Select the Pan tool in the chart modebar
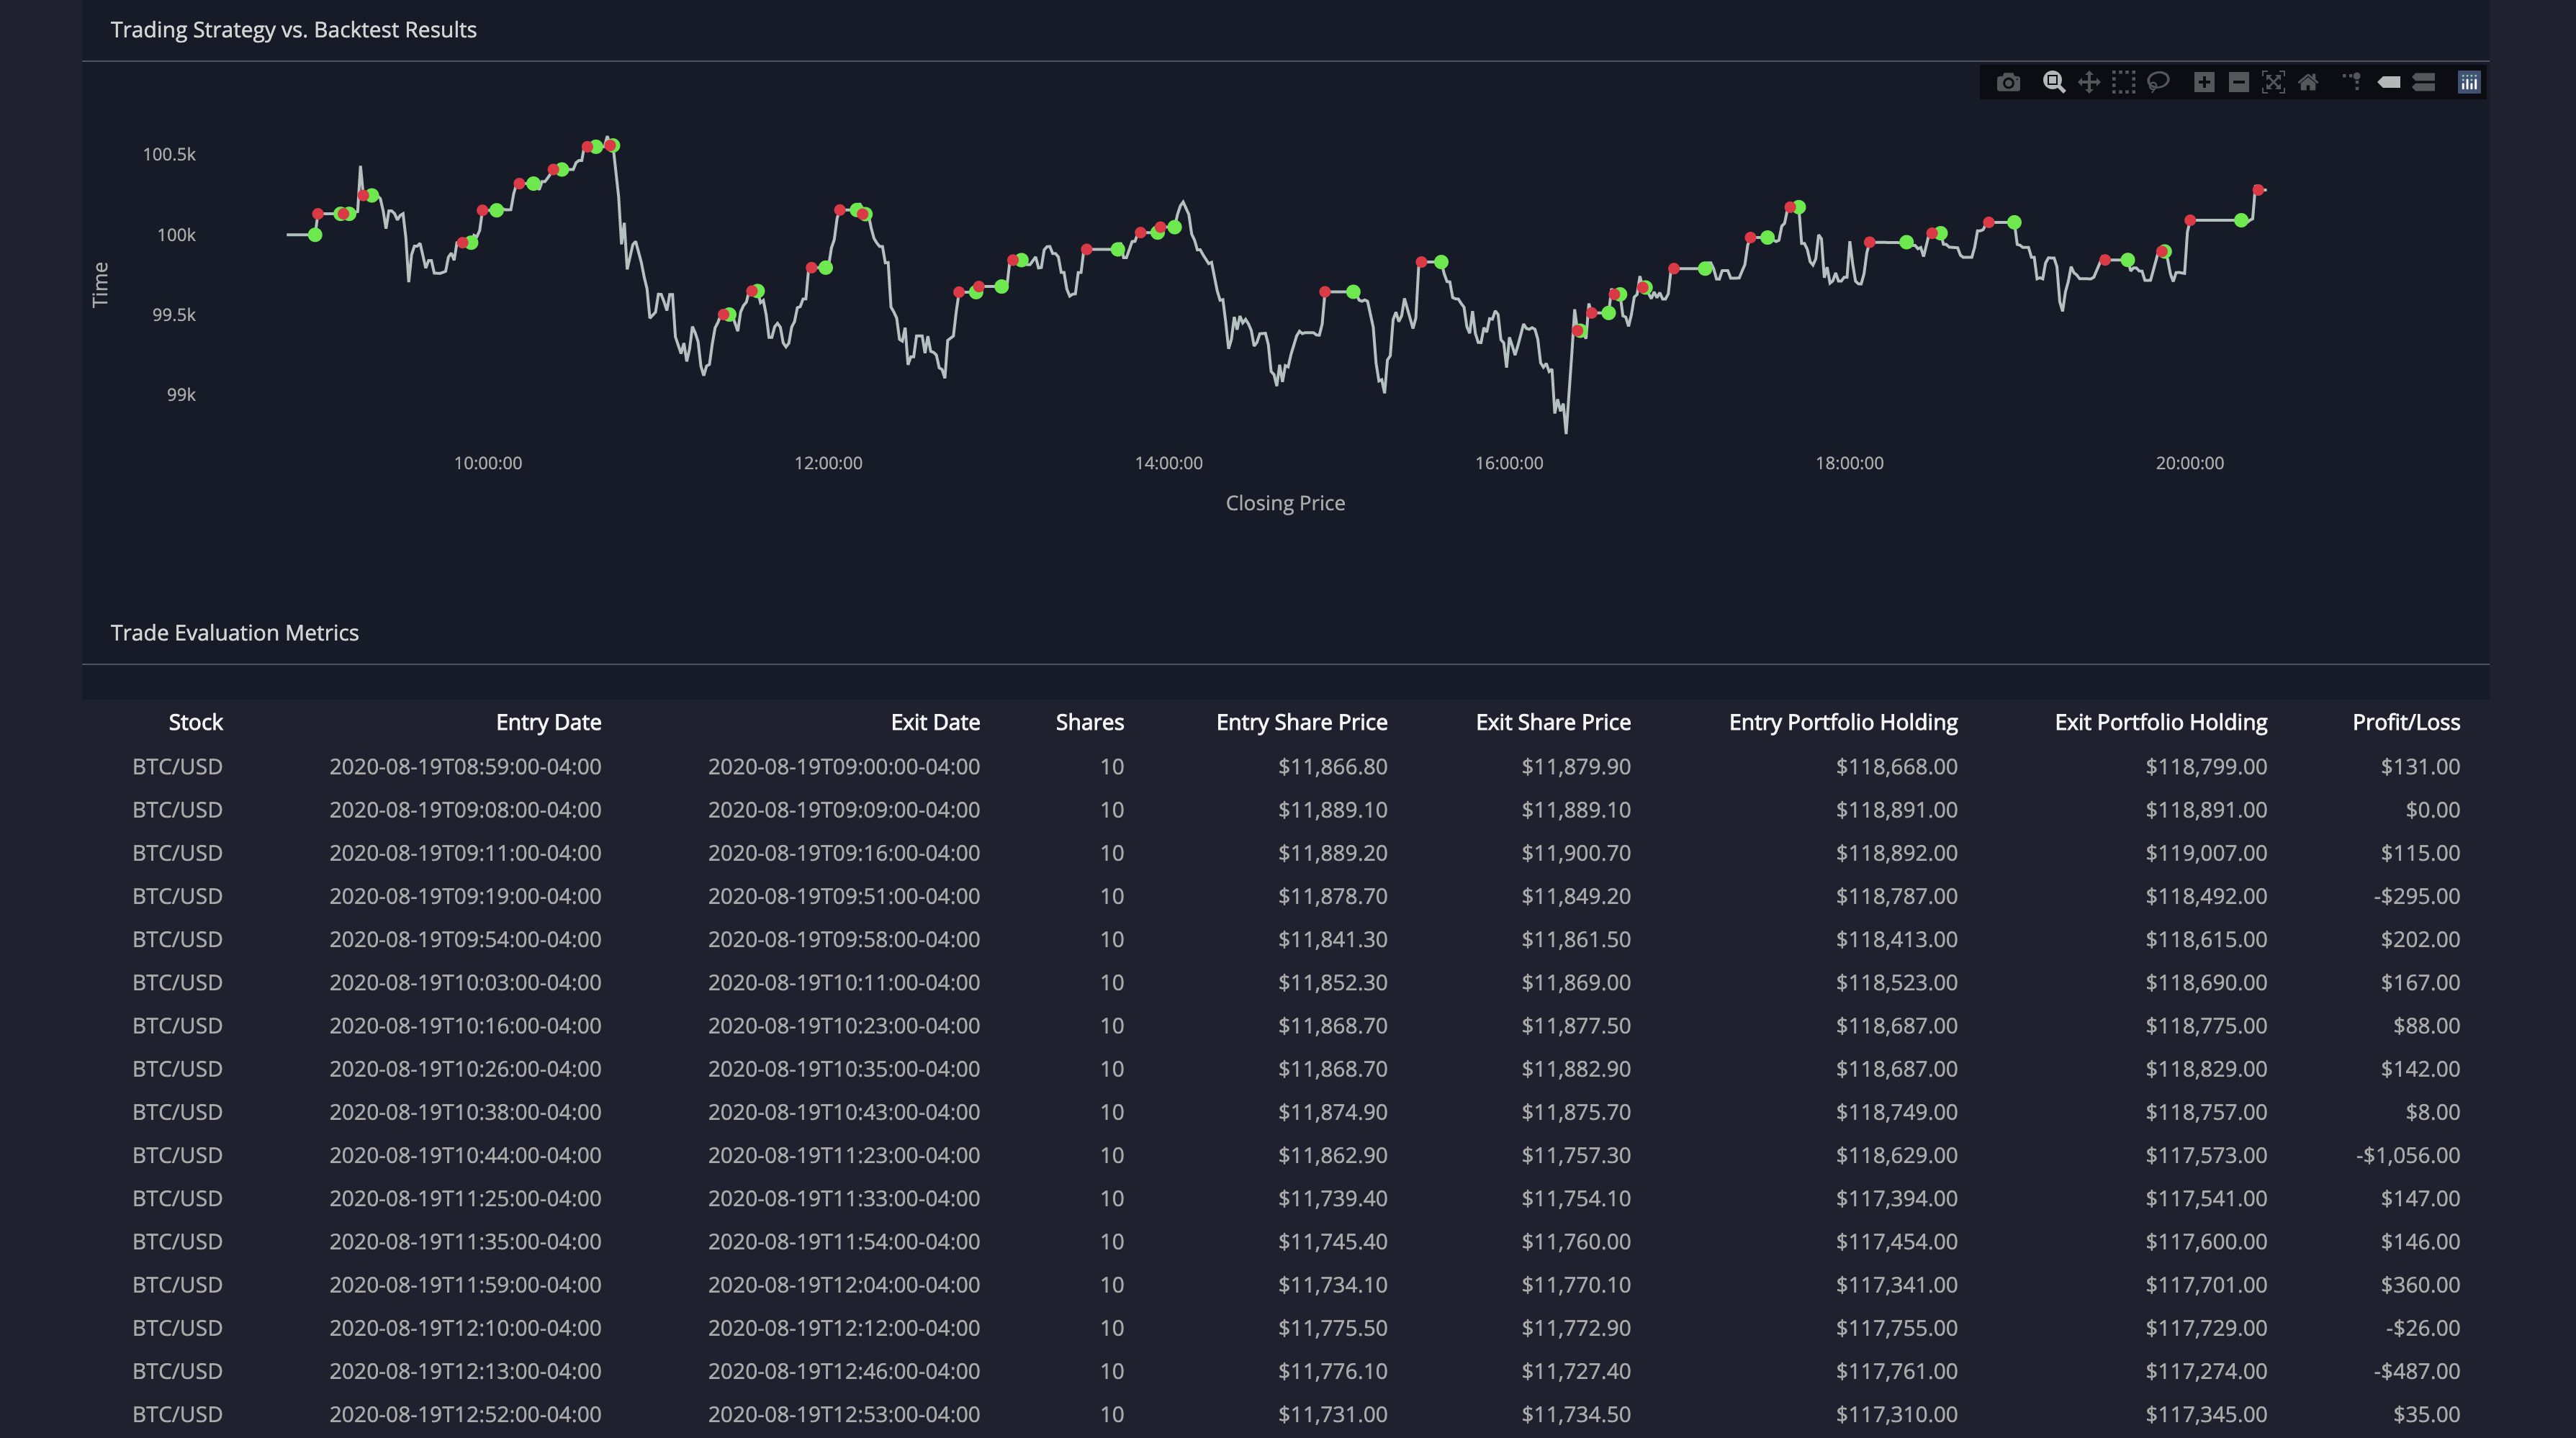 tap(2089, 82)
